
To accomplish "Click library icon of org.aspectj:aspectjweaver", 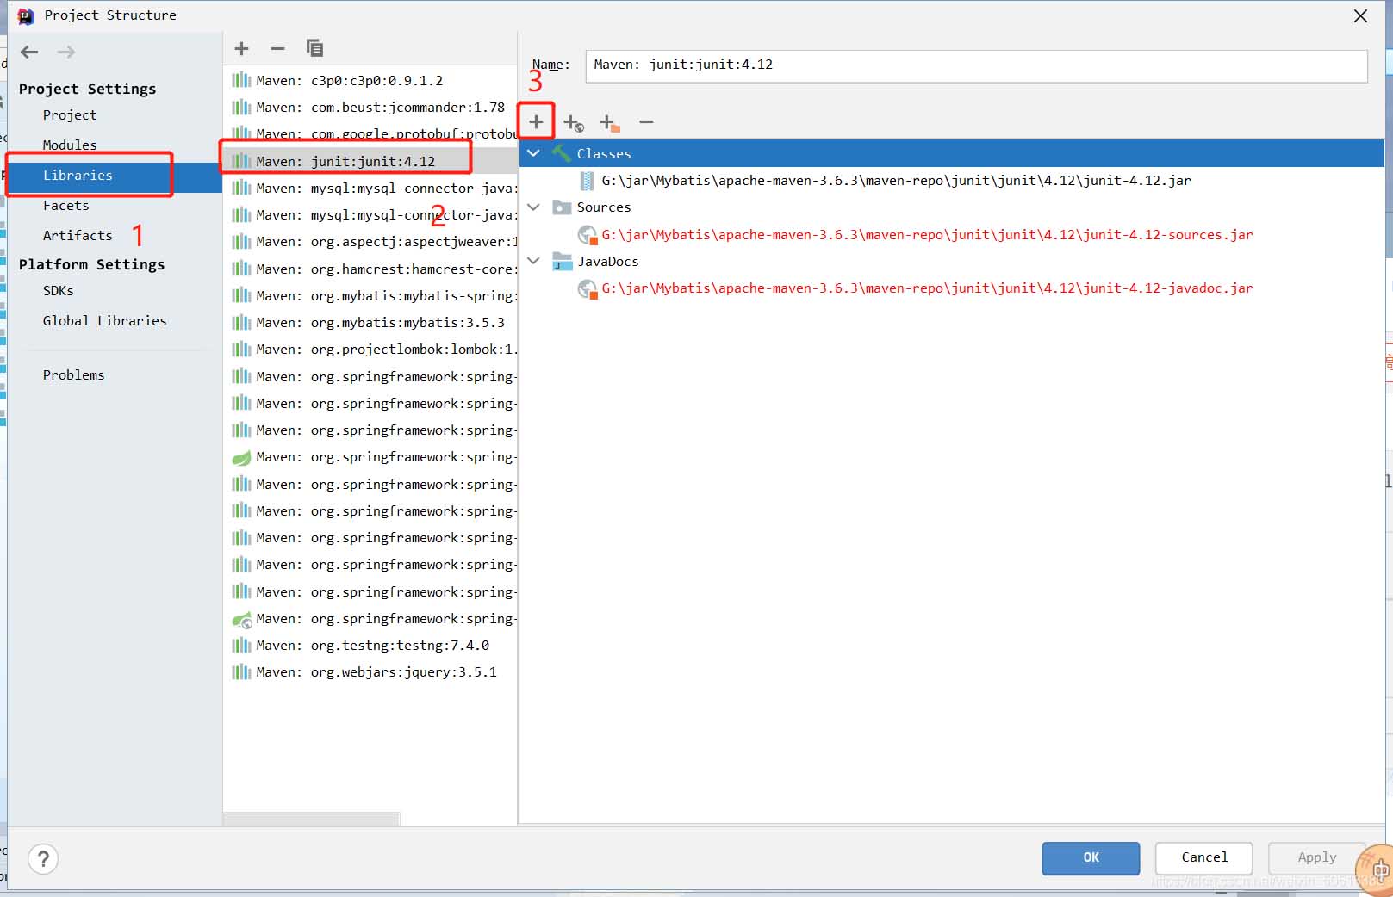I will coord(241,242).
